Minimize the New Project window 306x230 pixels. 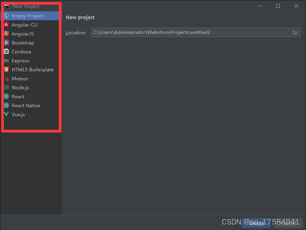pos(260,6)
